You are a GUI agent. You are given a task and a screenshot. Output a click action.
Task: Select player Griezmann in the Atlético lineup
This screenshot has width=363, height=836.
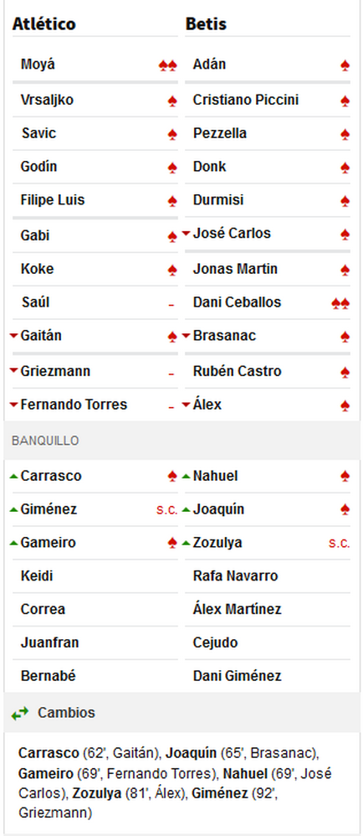[x=55, y=371]
